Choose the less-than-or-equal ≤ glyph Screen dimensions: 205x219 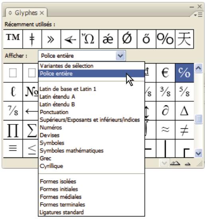tap(31, 149)
